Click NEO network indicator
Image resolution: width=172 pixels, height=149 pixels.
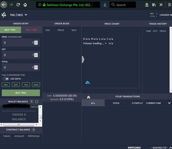click(153, 14)
